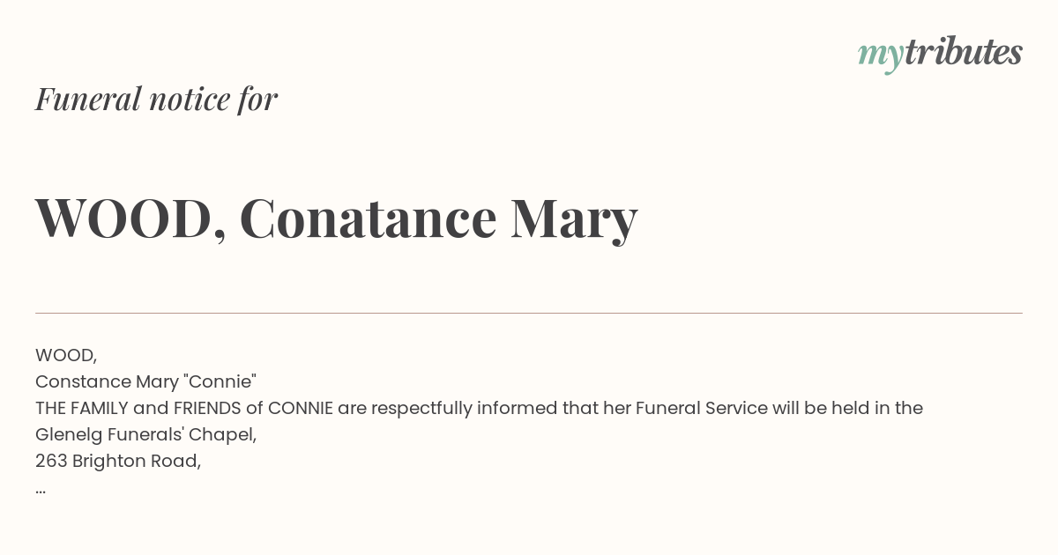1058x555 pixels.
Task: Click the "263 Brighton Road," address
Action: tap(118, 461)
